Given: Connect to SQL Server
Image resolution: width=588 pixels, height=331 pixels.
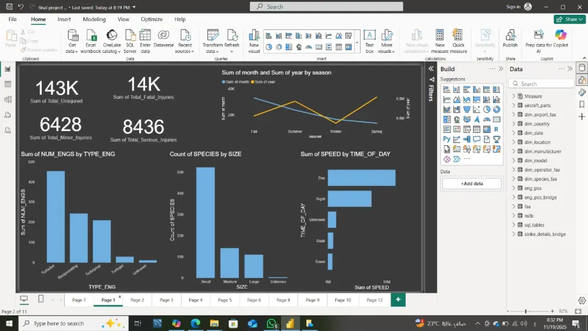Looking at the screenshot, I should pos(130,41).
